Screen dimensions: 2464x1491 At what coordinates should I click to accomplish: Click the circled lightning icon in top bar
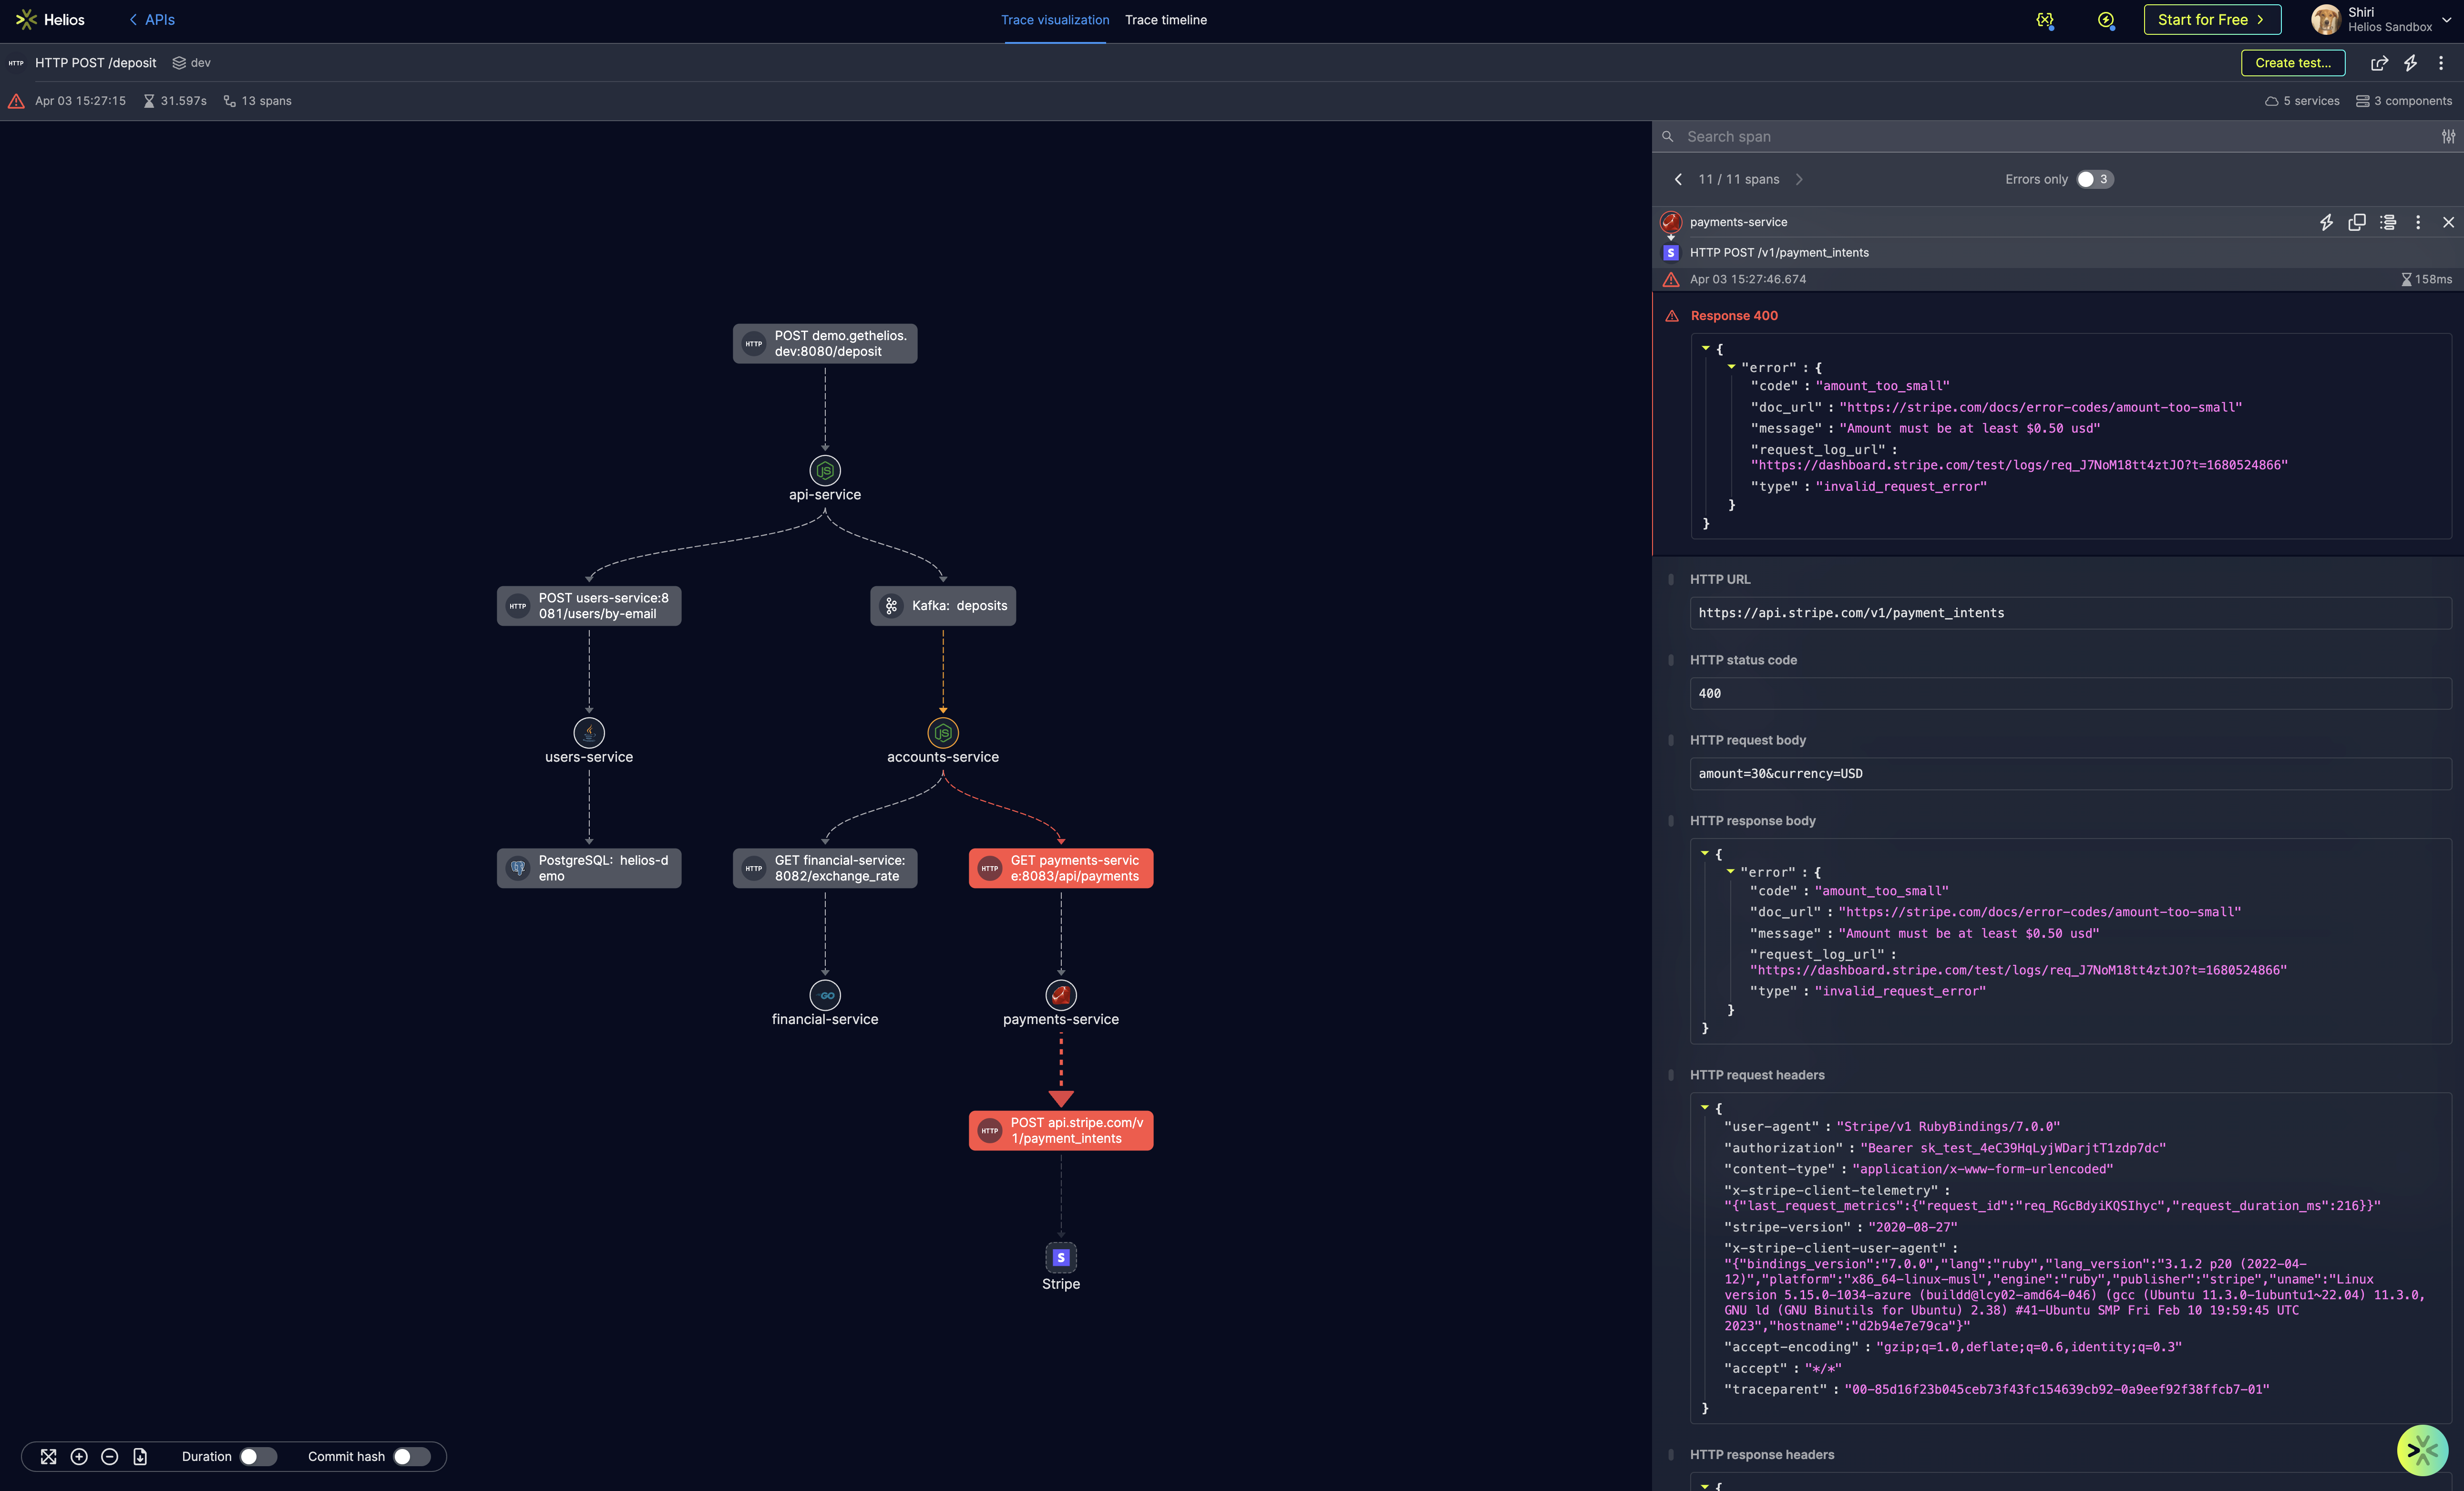tap(2106, 20)
